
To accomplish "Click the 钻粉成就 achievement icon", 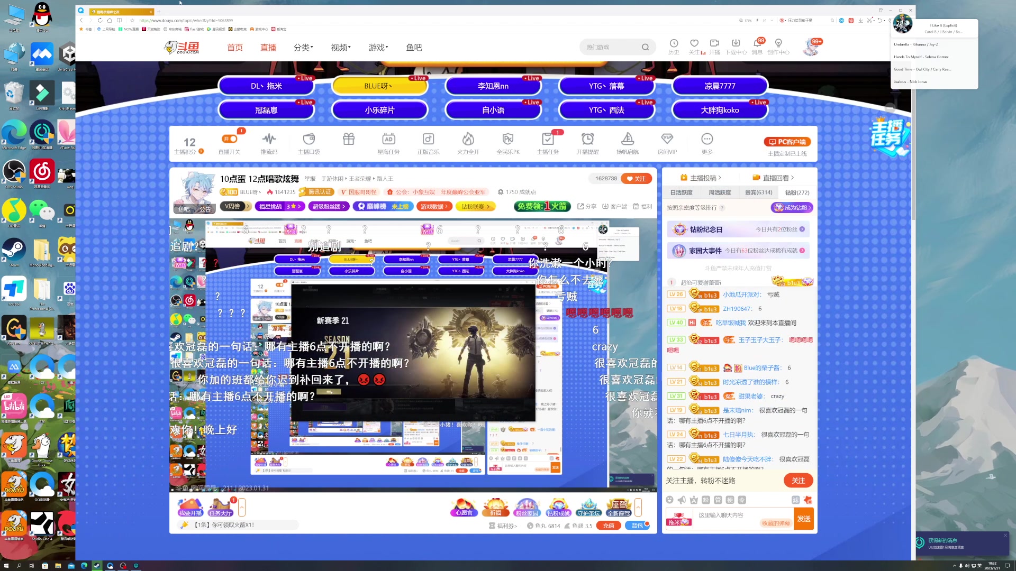I will click(x=558, y=506).
